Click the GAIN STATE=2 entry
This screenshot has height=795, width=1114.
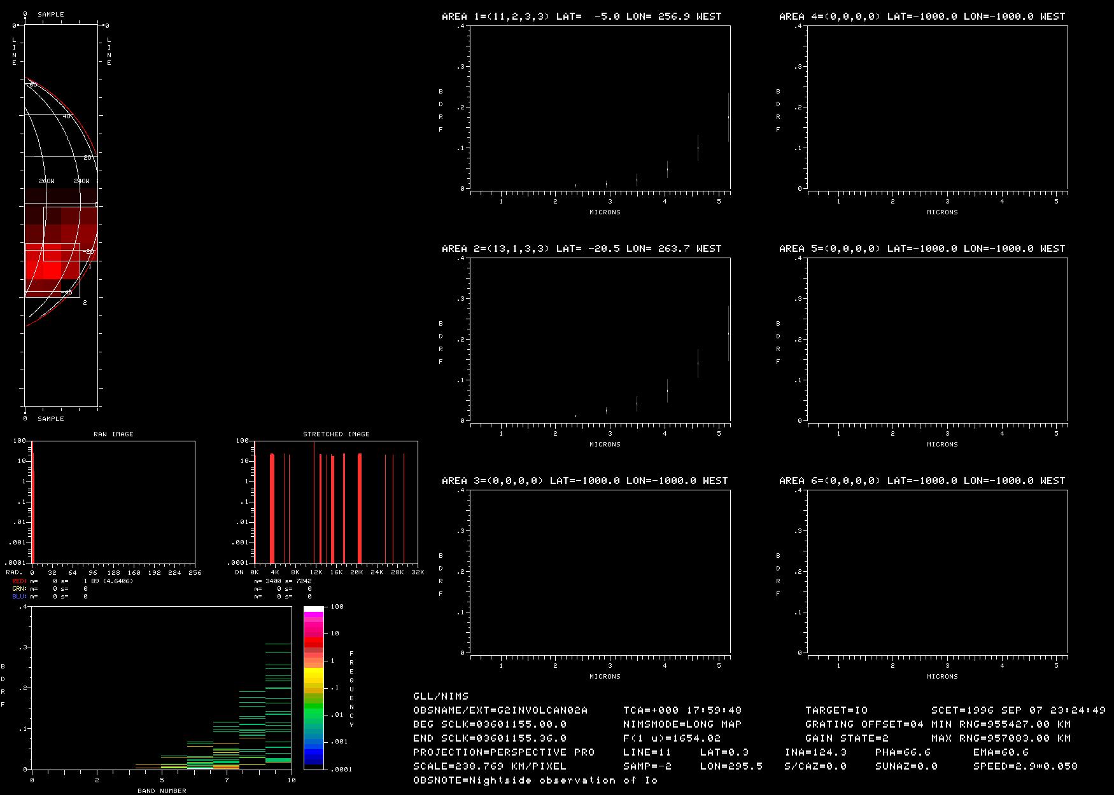[847, 738]
